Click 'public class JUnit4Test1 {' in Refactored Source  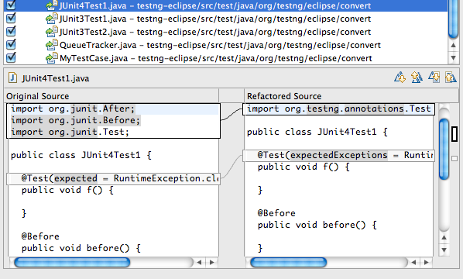pyautogui.click(x=317, y=132)
